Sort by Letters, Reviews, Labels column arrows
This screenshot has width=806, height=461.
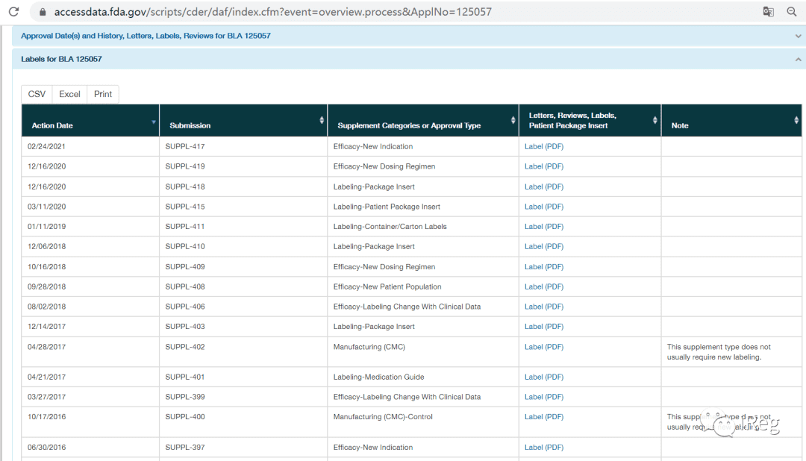click(655, 120)
